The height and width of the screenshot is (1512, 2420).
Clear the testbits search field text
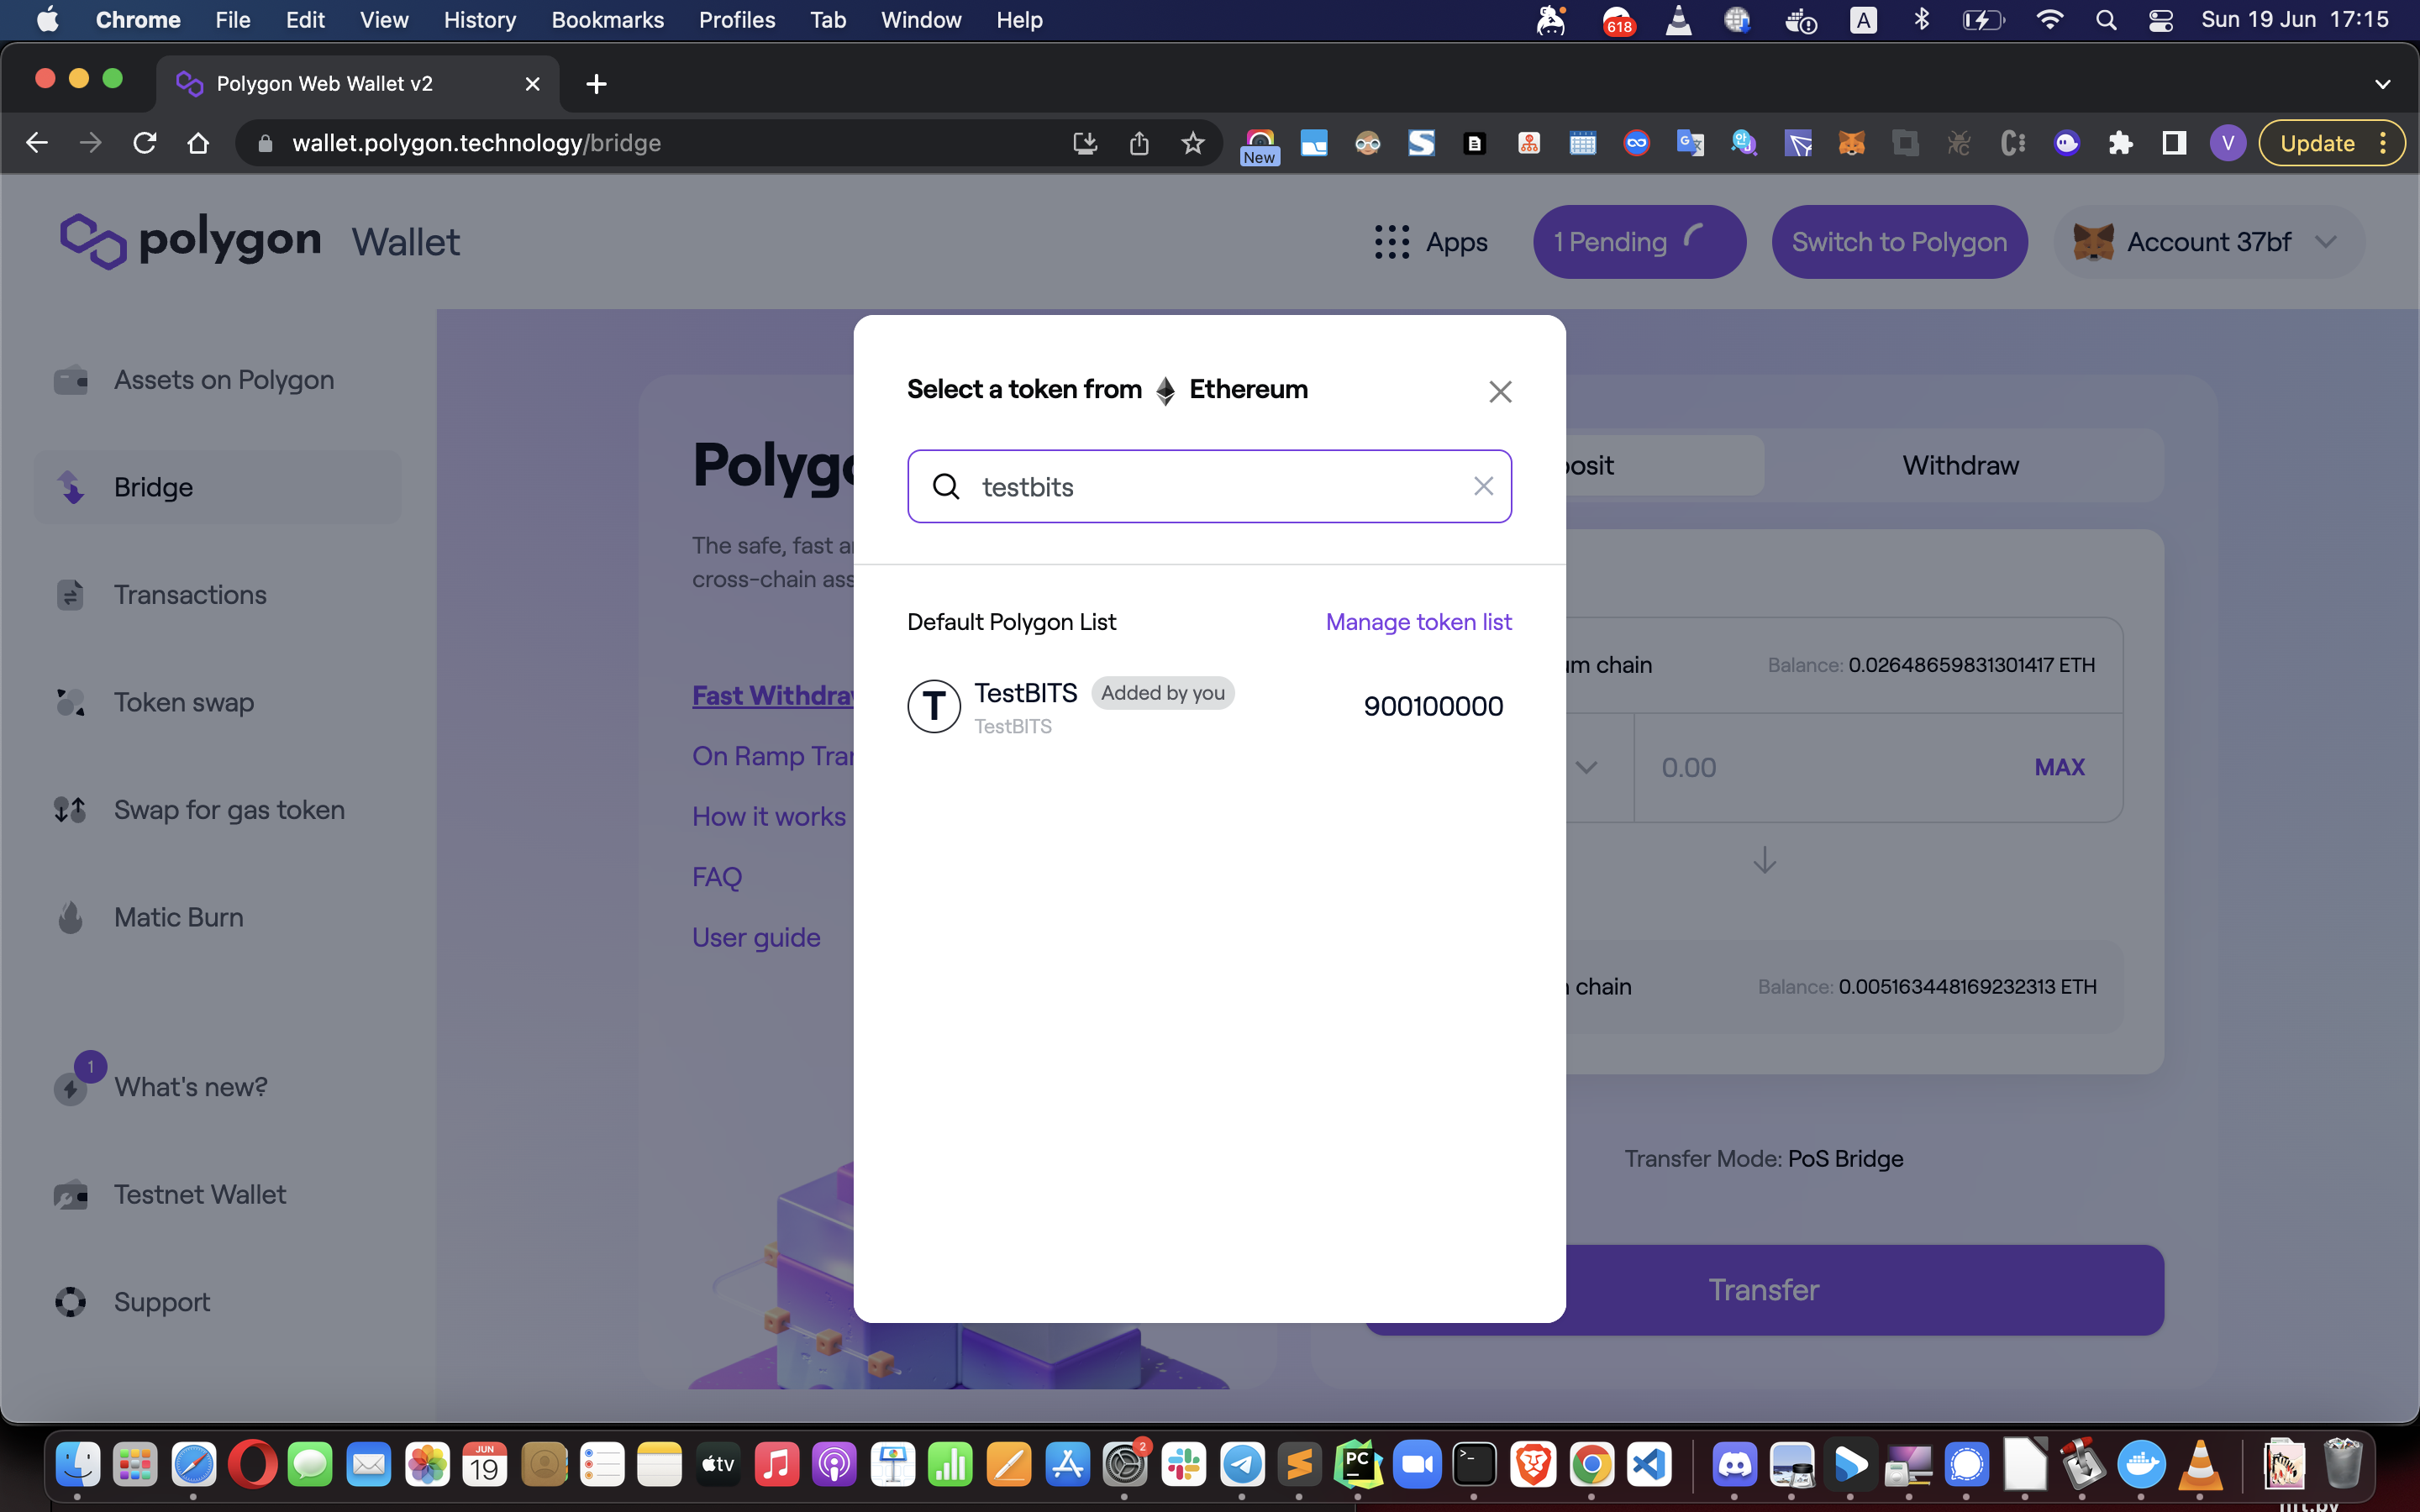(1483, 486)
